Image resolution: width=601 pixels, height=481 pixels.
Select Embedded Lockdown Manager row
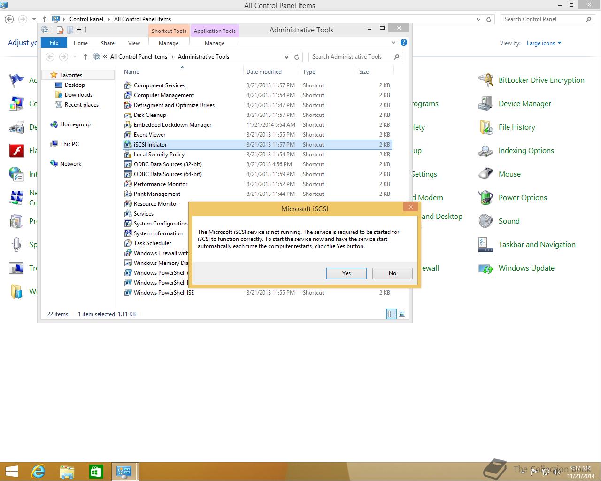pyautogui.click(x=257, y=125)
